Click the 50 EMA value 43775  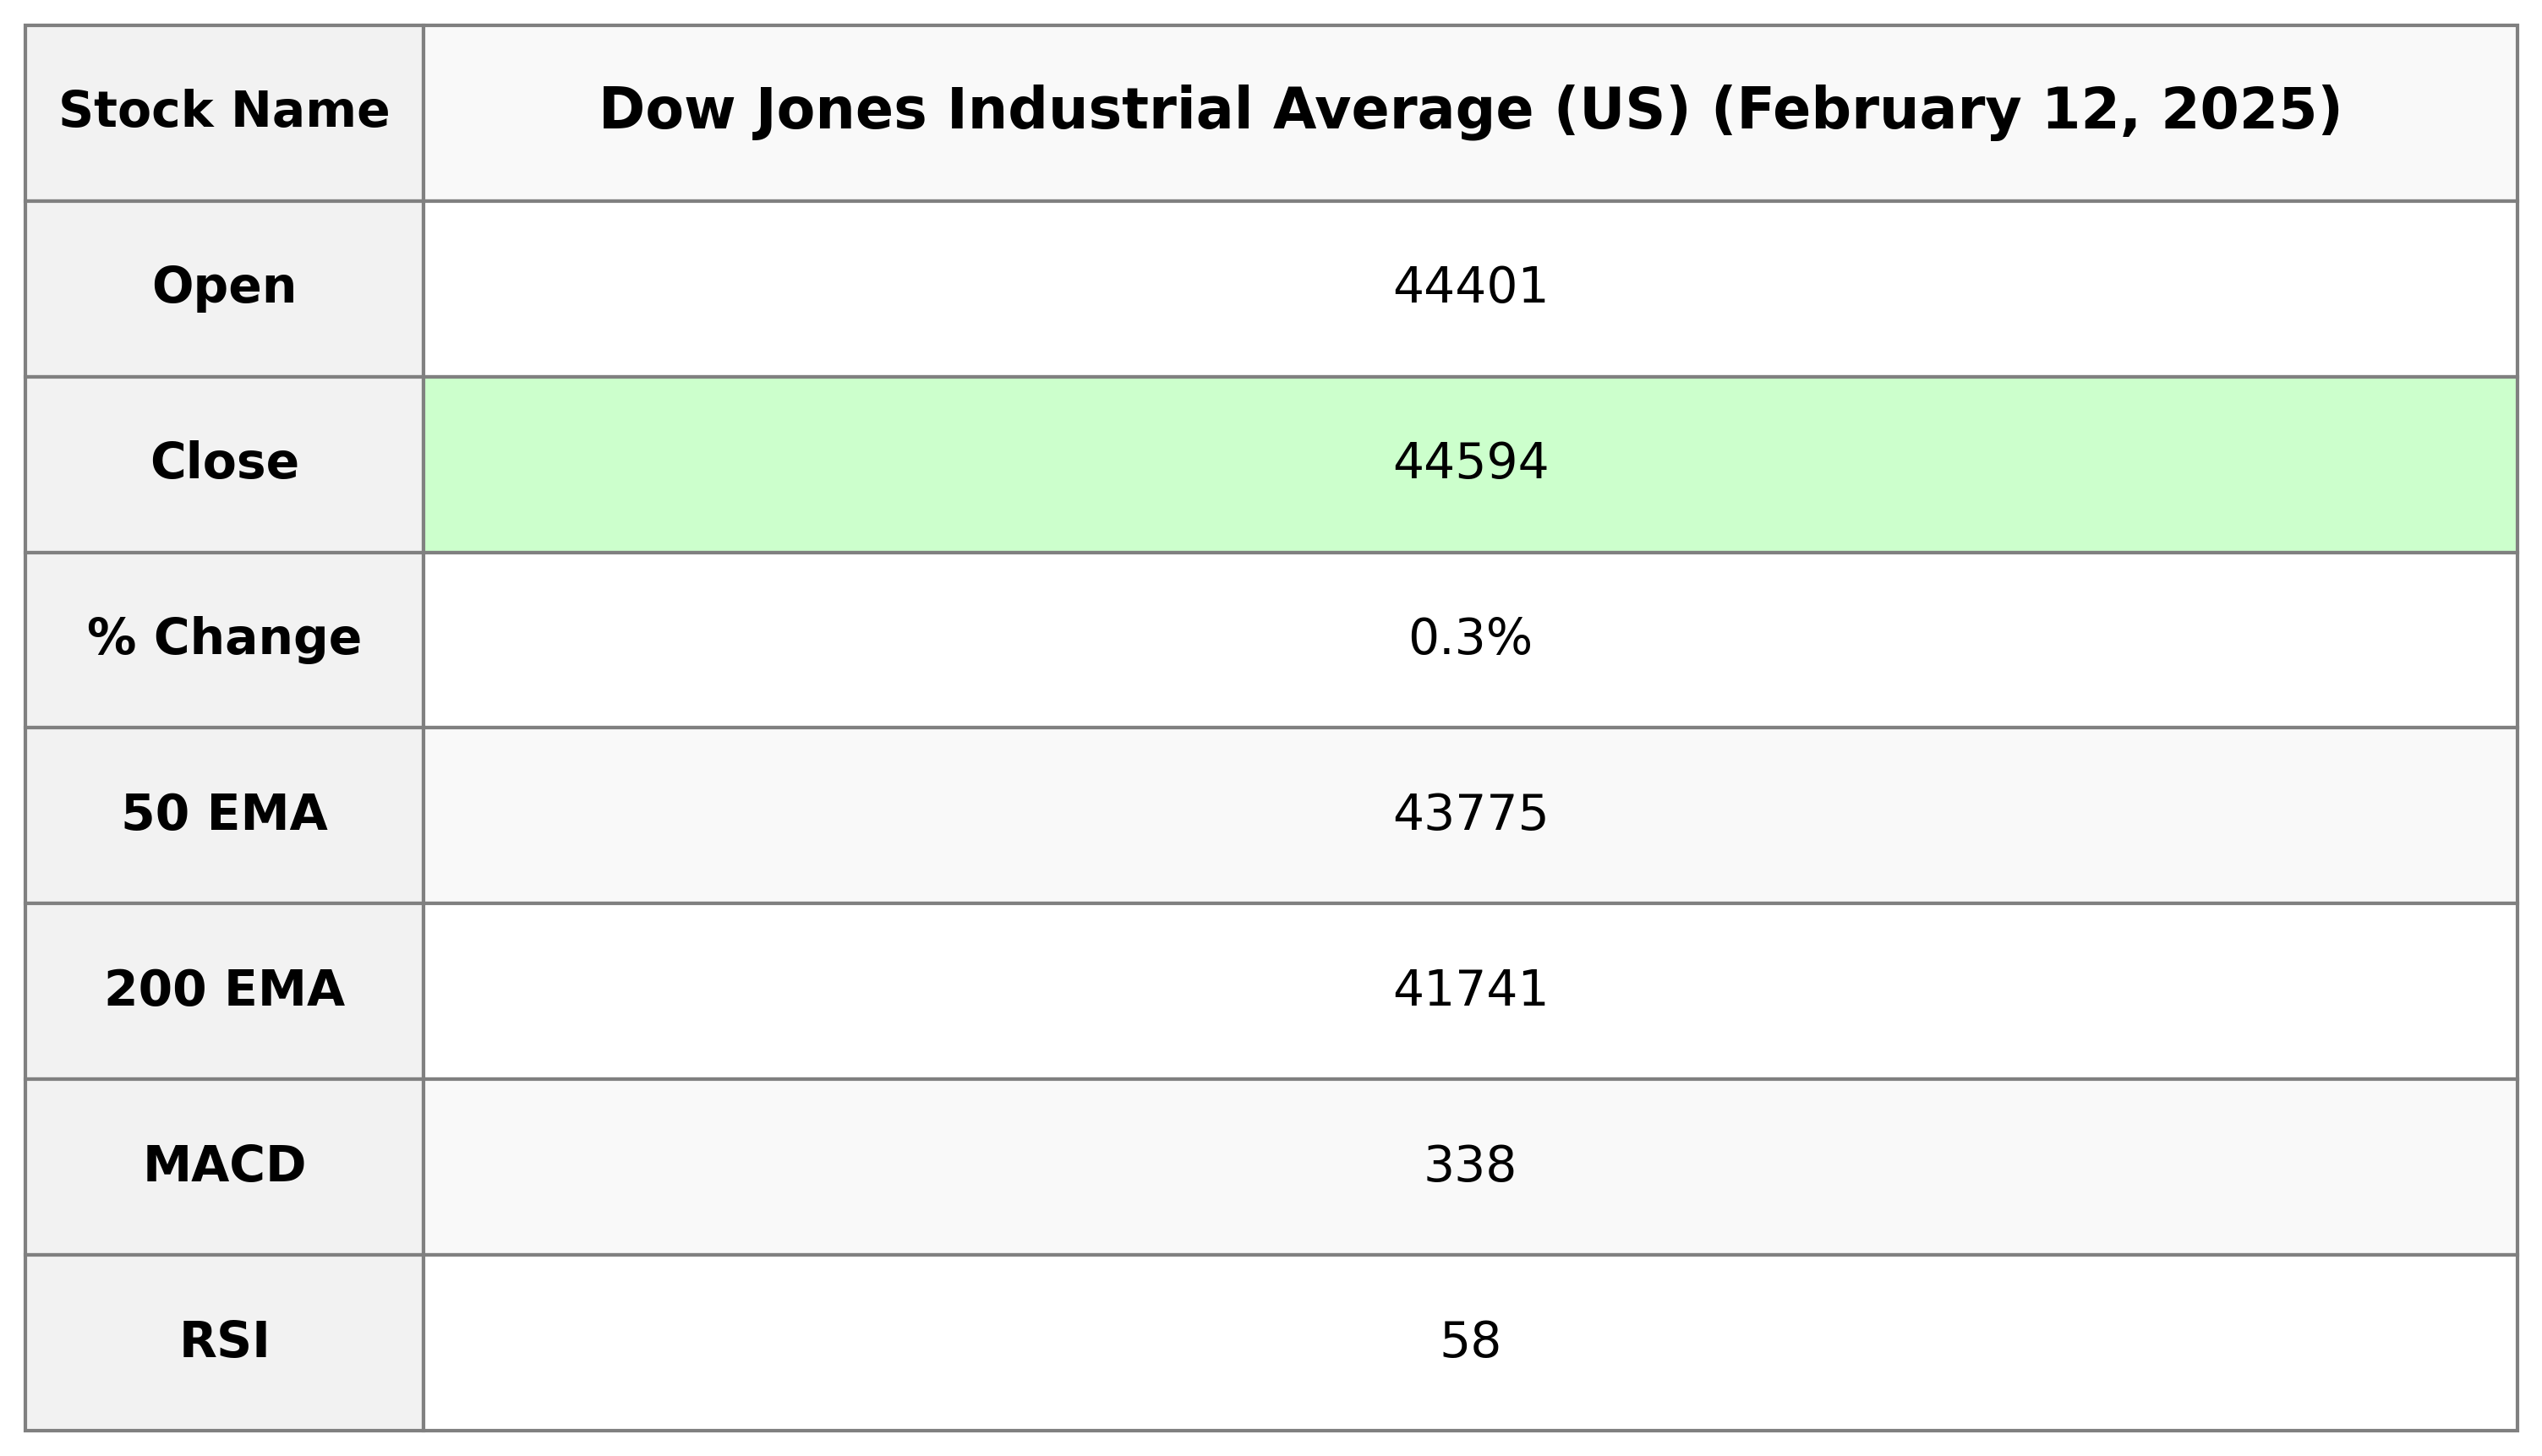pyautogui.click(x=1469, y=814)
